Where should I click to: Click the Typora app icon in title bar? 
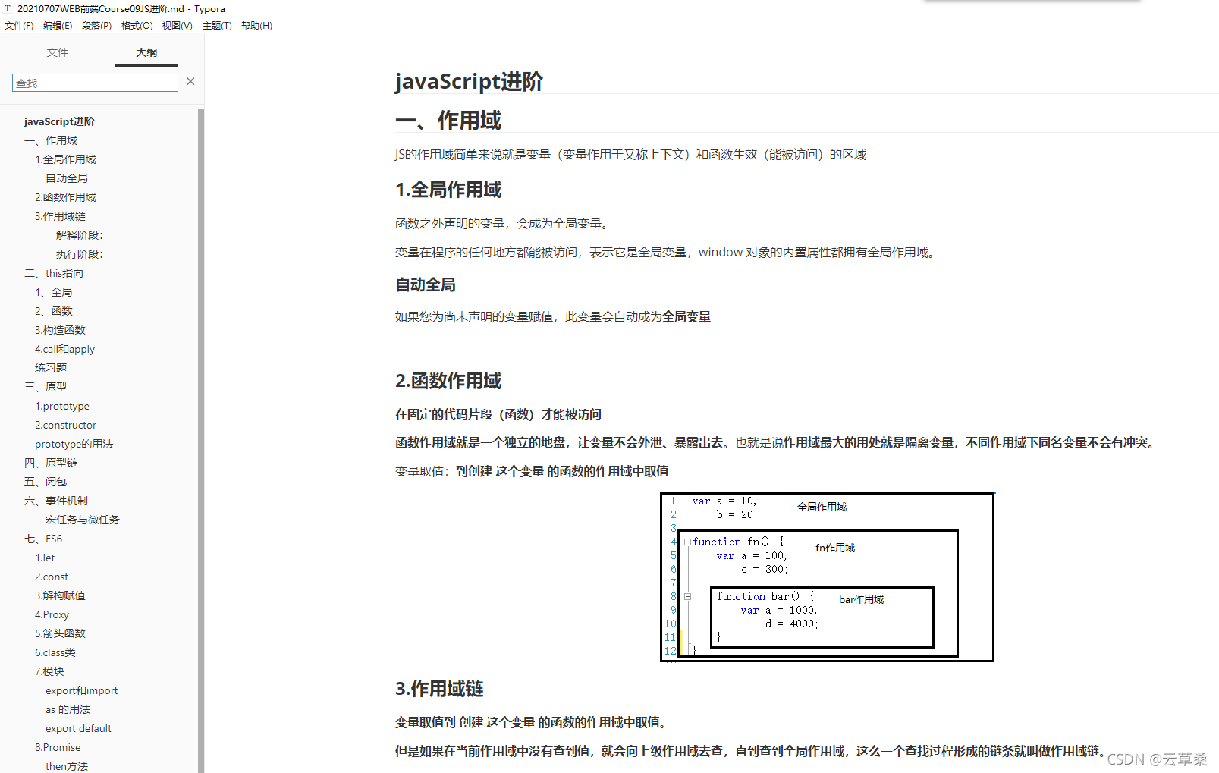coord(8,8)
